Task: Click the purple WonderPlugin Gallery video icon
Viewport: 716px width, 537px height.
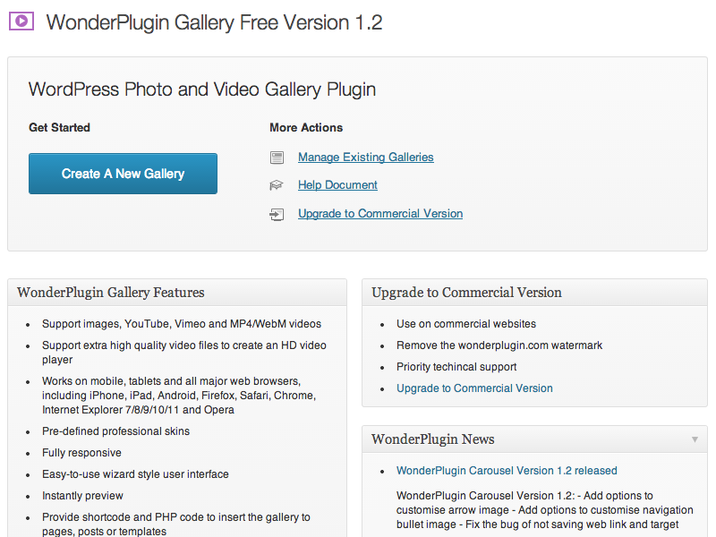Action: click(x=21, y=21)
